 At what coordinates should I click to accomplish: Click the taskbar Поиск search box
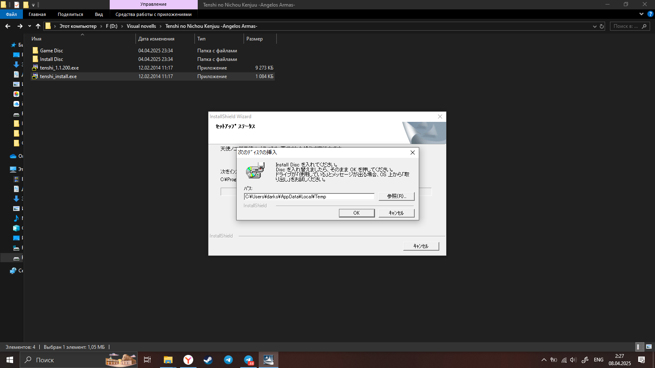[x=79, y=360]
